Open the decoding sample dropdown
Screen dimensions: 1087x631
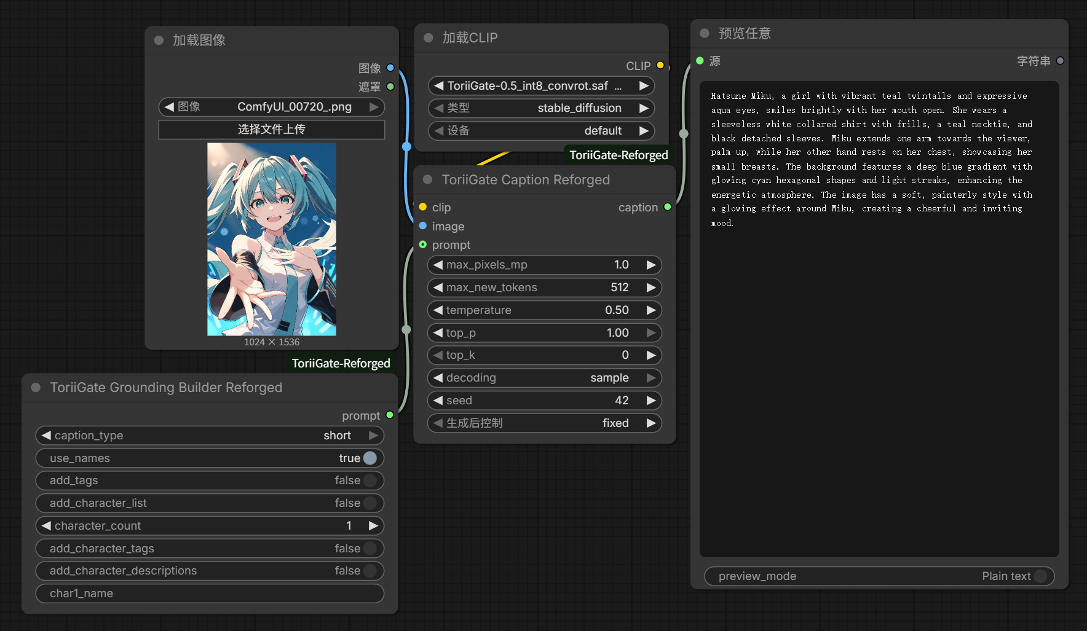544,378
